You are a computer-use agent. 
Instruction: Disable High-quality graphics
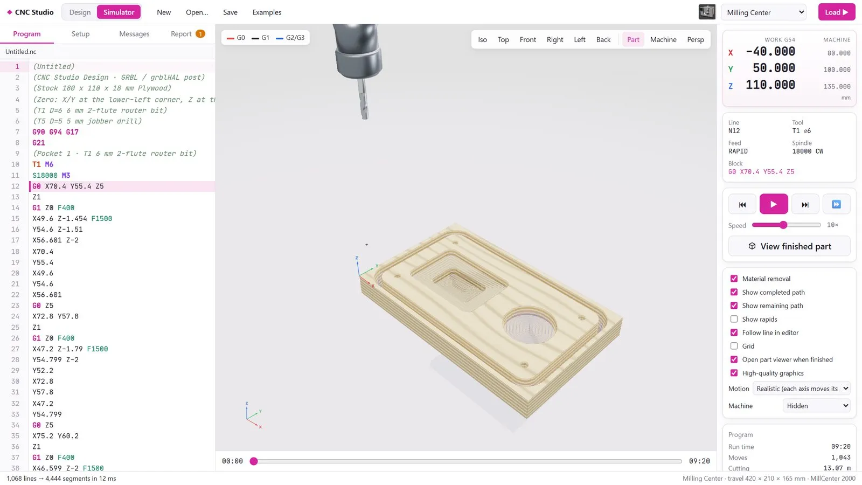(734, 373)
